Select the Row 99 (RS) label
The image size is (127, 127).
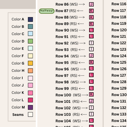click(x=67, y=89)
